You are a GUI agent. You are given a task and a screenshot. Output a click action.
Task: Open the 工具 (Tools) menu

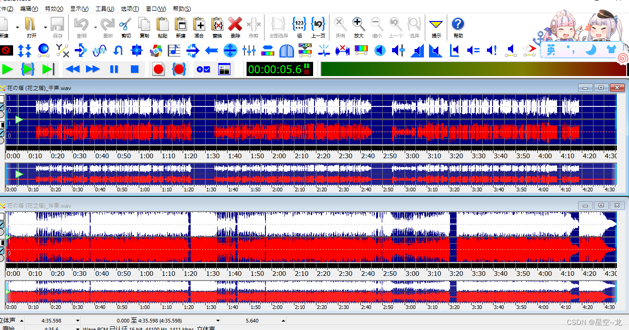[104, 9]
